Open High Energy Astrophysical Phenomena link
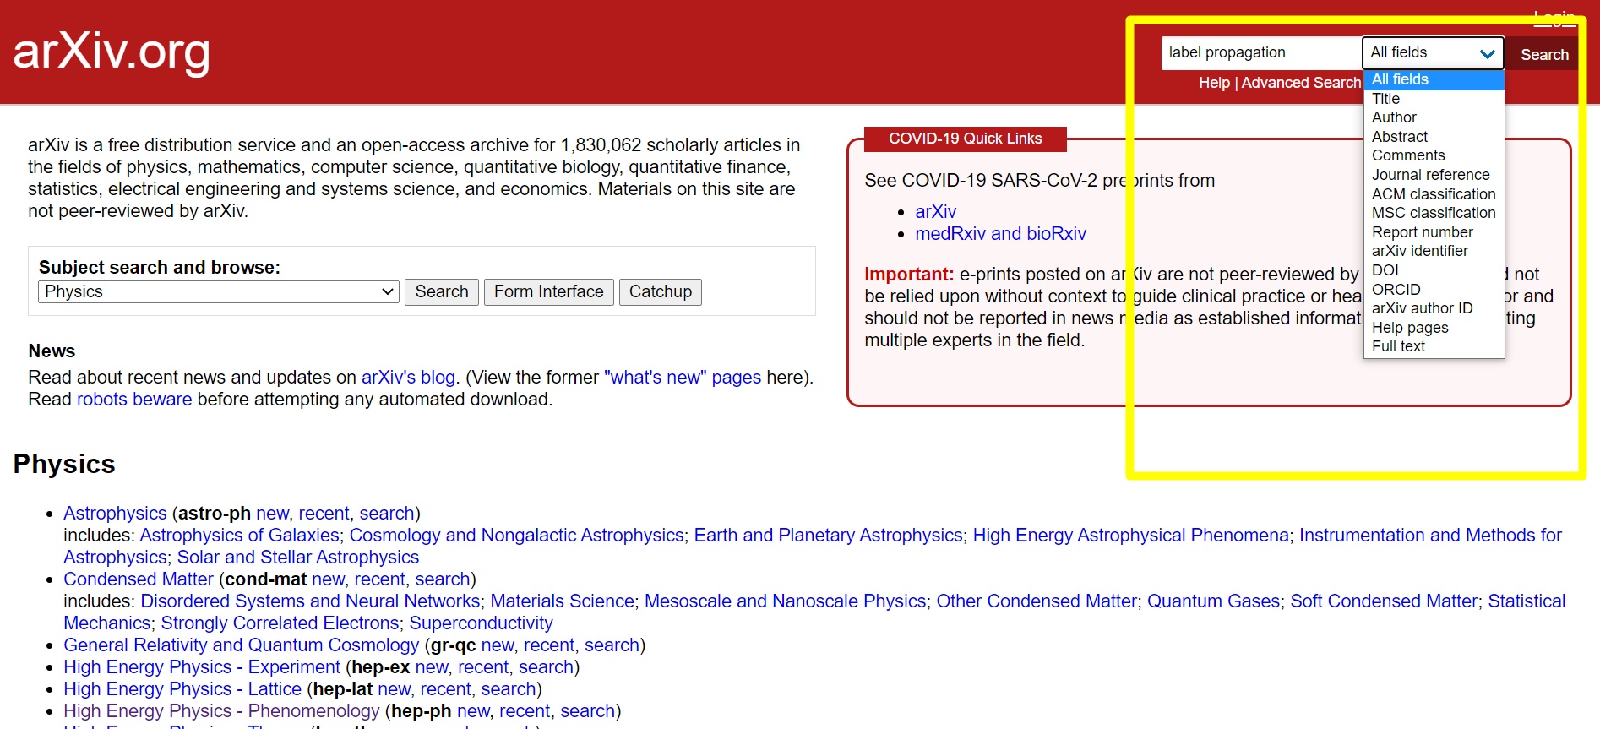The width and height of the screenshot is (1600, 729). pos(1131,536)
